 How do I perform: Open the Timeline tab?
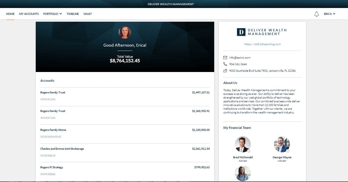[73, 14]
